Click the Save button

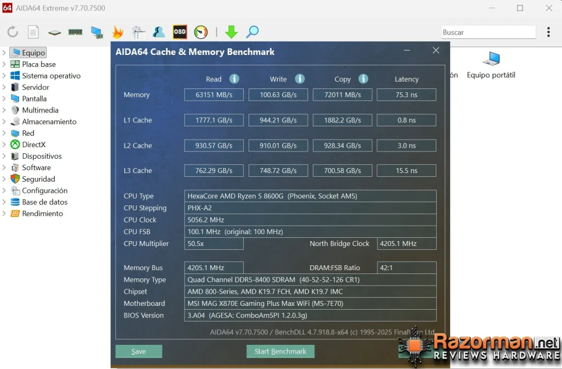139,351
